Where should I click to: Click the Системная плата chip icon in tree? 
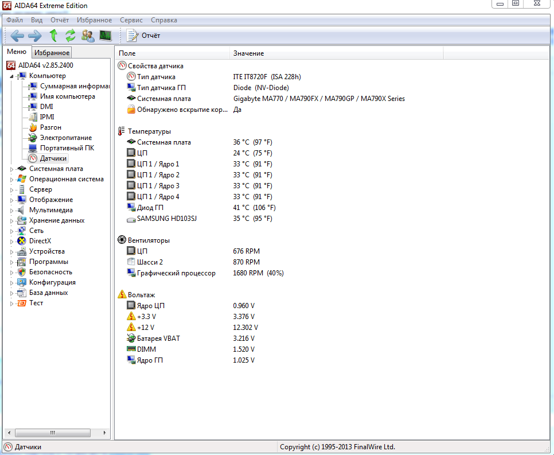[22, 169]
